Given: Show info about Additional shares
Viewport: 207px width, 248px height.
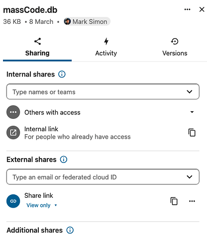Looking at the screenshot, I should point(70,230).
